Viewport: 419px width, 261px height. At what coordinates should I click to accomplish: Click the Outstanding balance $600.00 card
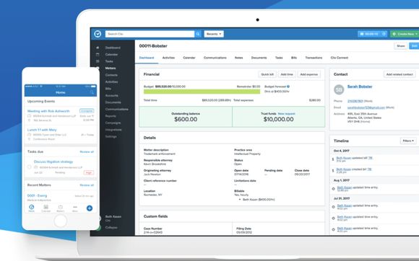click(186, 117)
